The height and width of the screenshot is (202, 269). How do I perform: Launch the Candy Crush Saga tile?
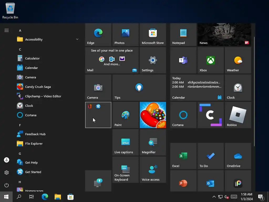coord(153,115)
